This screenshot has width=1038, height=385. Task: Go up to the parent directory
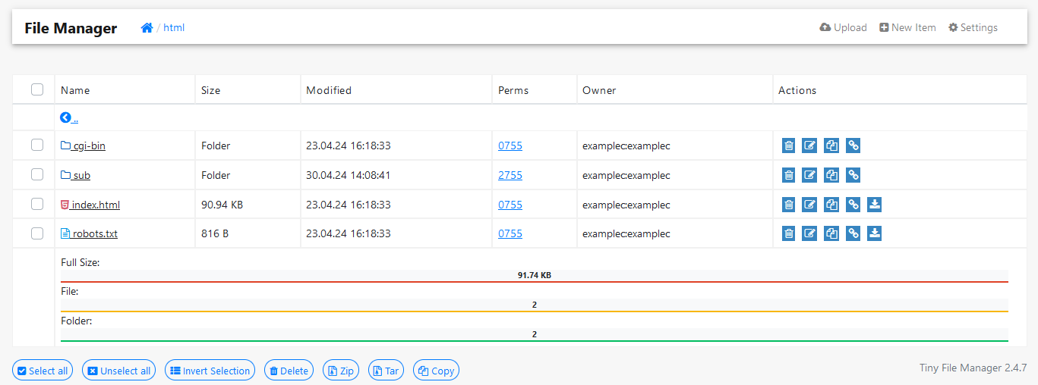click(69, 118)
